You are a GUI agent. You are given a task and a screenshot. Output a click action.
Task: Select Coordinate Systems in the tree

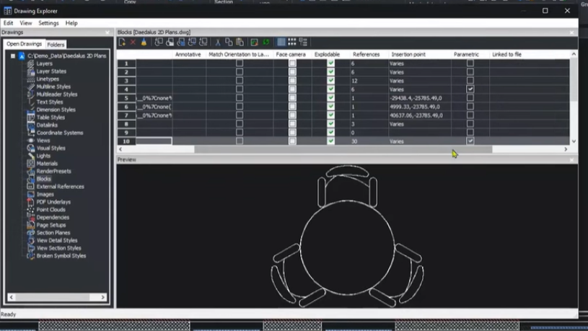coord(60,133)
